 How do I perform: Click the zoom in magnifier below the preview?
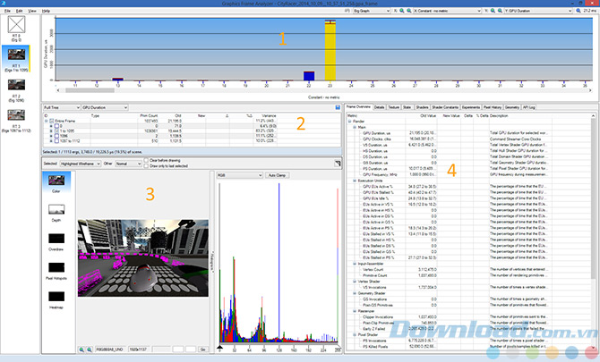[81, 349]
